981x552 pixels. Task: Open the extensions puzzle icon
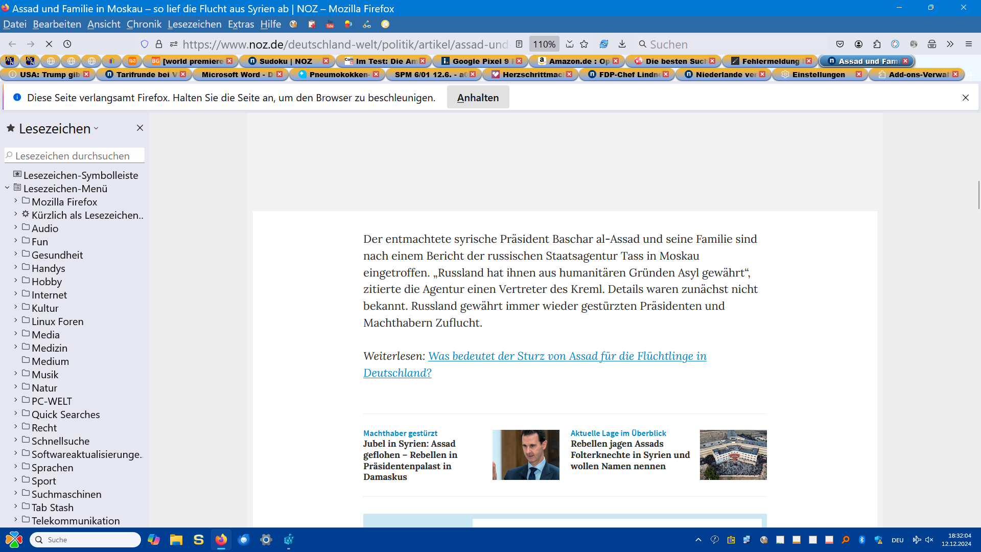coord(877,44)
